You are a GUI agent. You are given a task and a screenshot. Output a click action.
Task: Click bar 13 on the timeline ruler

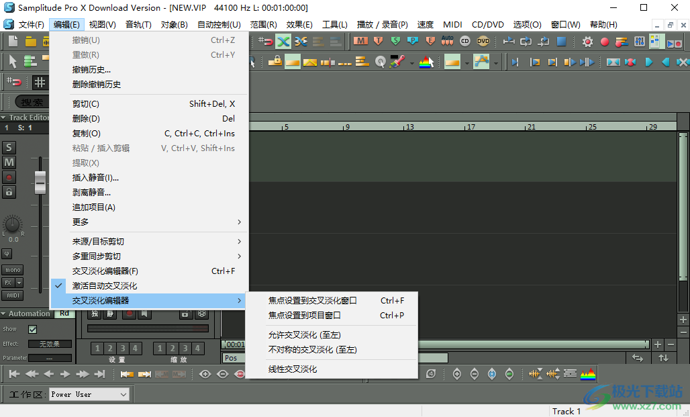point(409,127)
